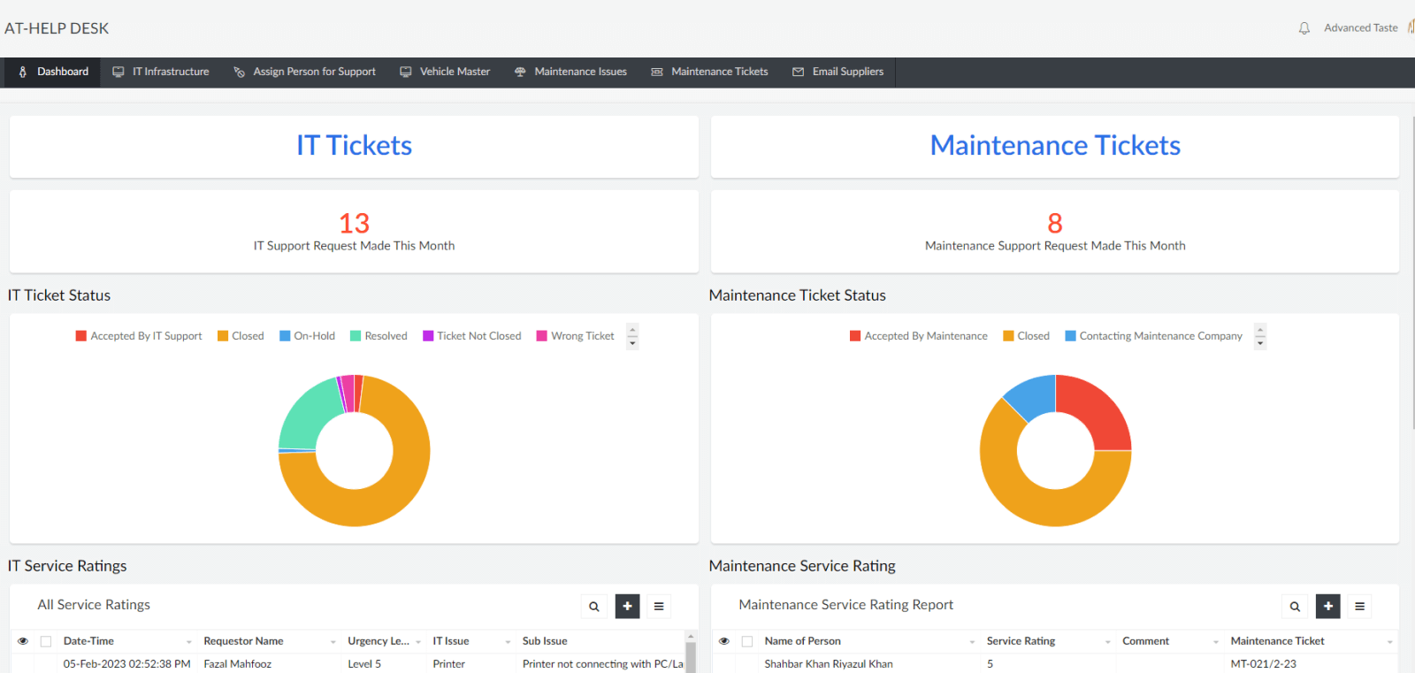1415x673 pixels.
Task: Tick select-all checkbox in IT ratings table
Action: tap(46, 641)
